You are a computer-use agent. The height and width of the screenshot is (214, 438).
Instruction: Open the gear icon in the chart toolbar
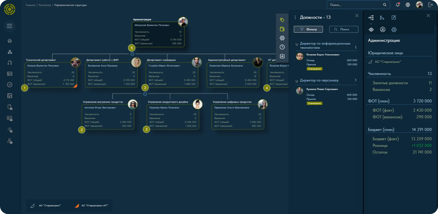pyautogui.click(x=282, y=38)
